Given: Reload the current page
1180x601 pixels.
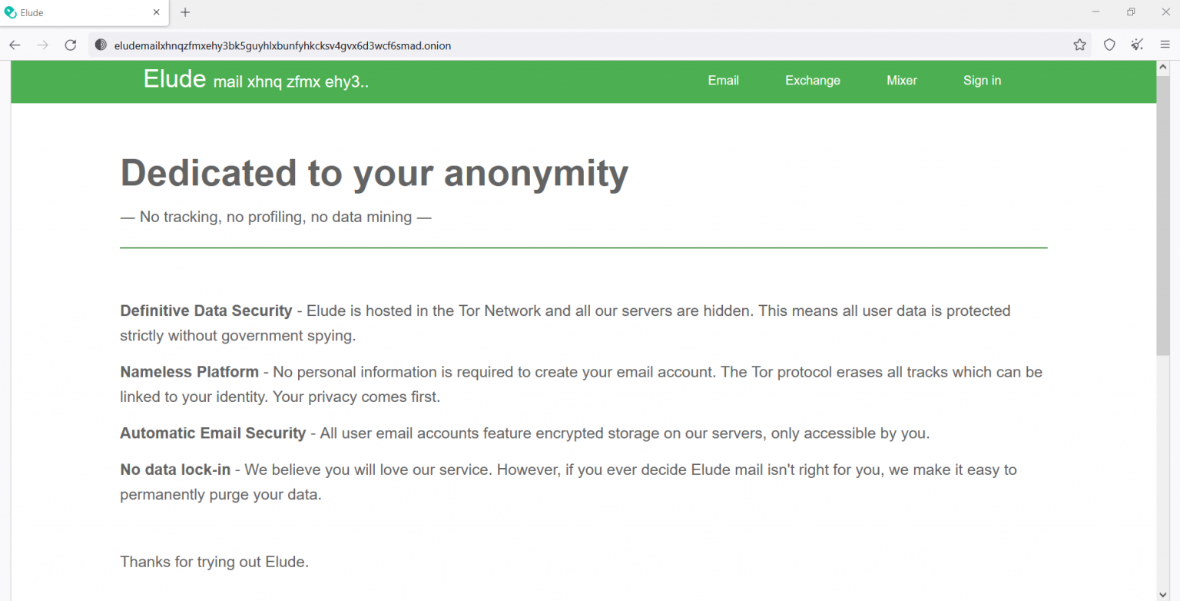Looking at the screenshot, I should pos(70,45).
